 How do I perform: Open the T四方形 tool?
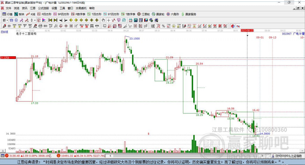point(94,14)
